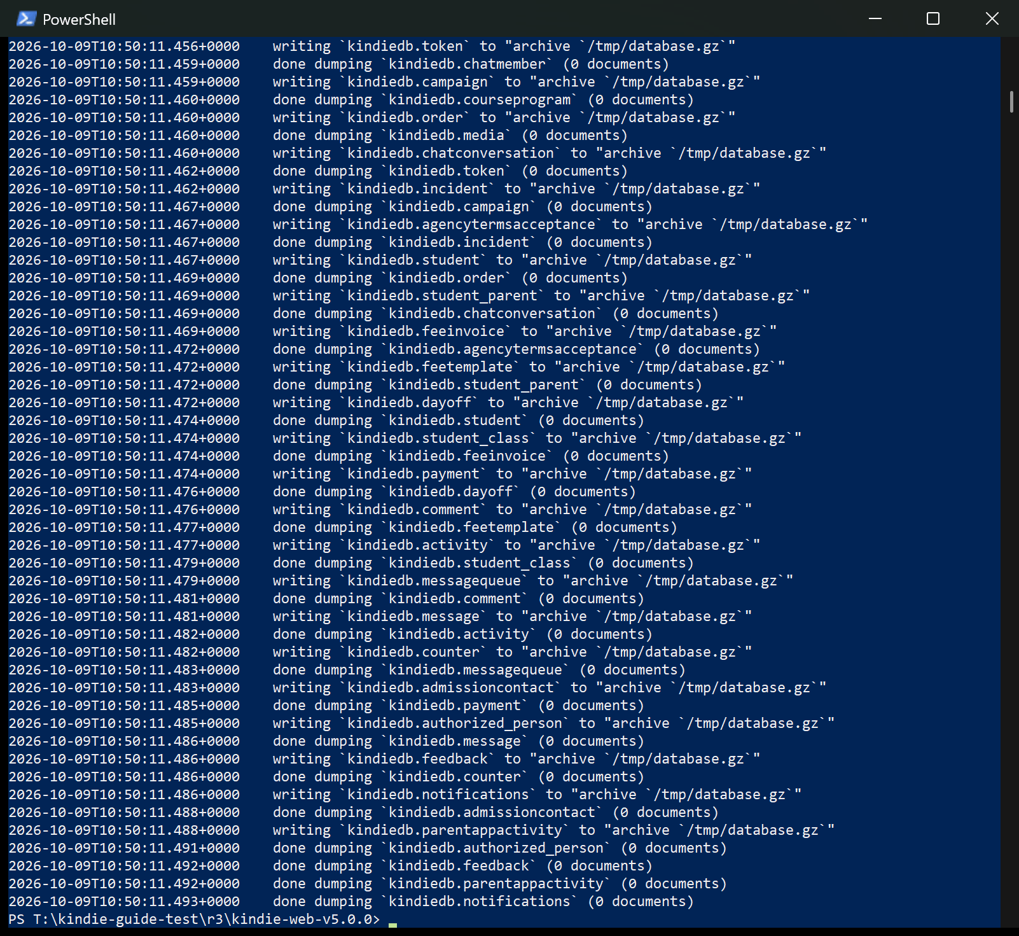The height and width of the screenshot is (936, 1019).
Task: Click the PowerShell icon in the title bar
Action: tap(26, 19)
